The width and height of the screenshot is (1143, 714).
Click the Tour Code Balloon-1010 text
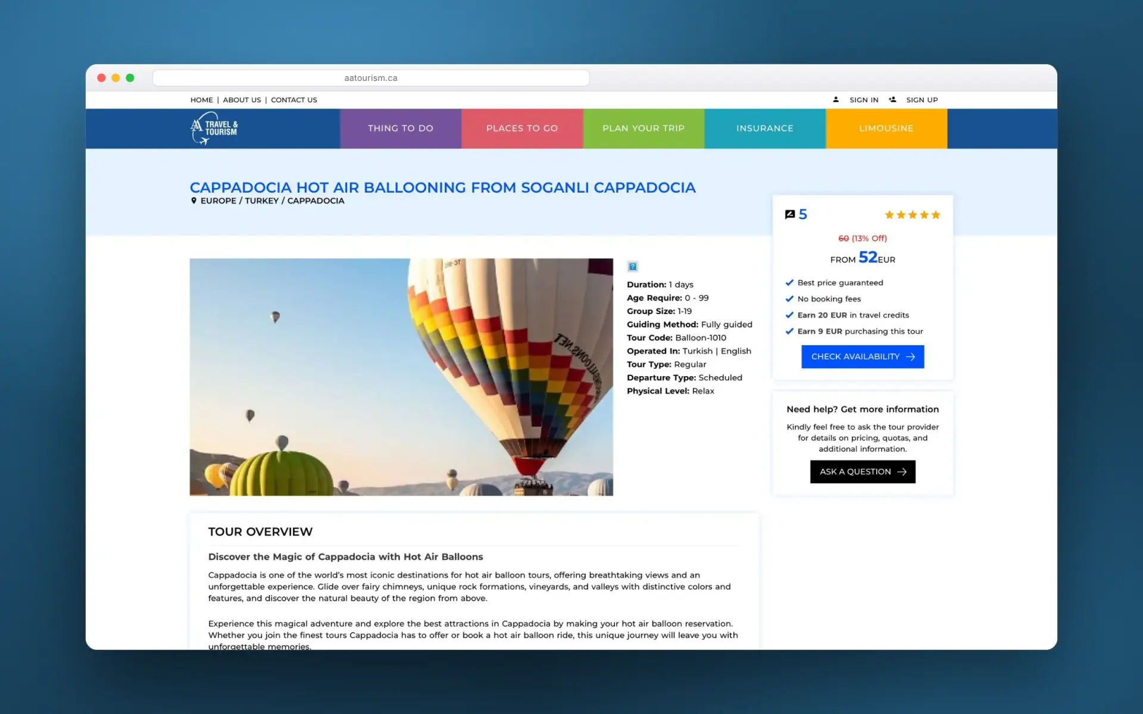[x=676, y=338]
